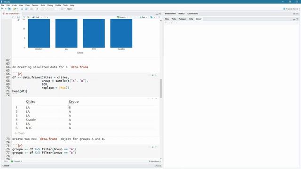Click the Chunk 6 navigator in status bar
The image size is (301, 169).
[16, 161]
